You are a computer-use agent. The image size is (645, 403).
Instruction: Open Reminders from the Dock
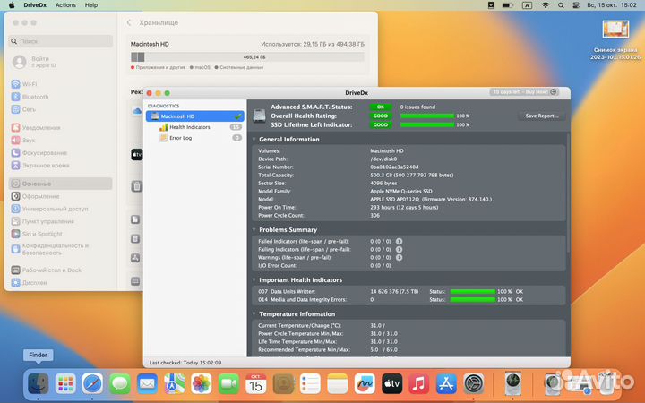(x=310, y=384)
